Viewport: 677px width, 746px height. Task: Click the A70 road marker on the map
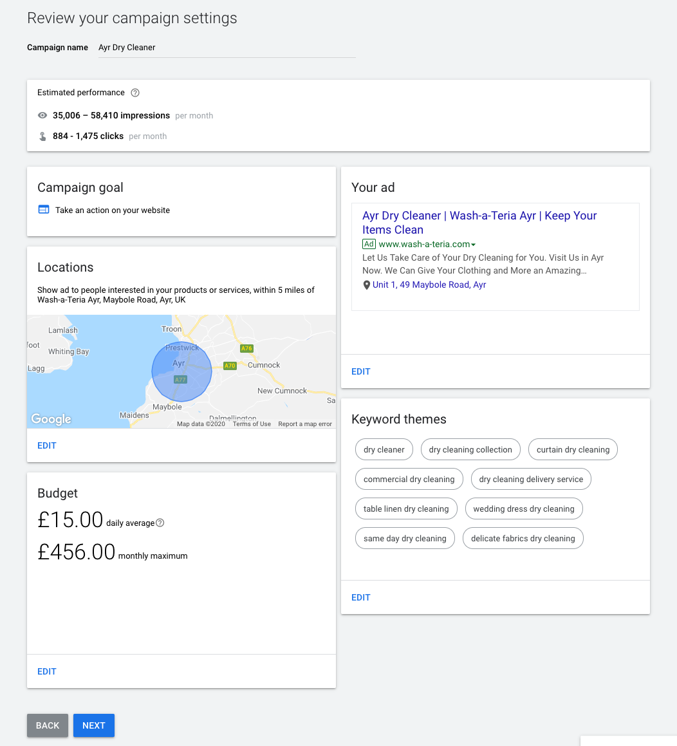(x=230, y=366)
